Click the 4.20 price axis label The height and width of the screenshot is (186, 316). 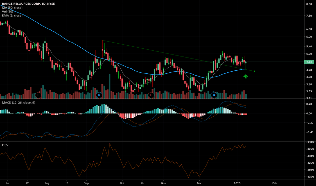(x=309, y=70)
